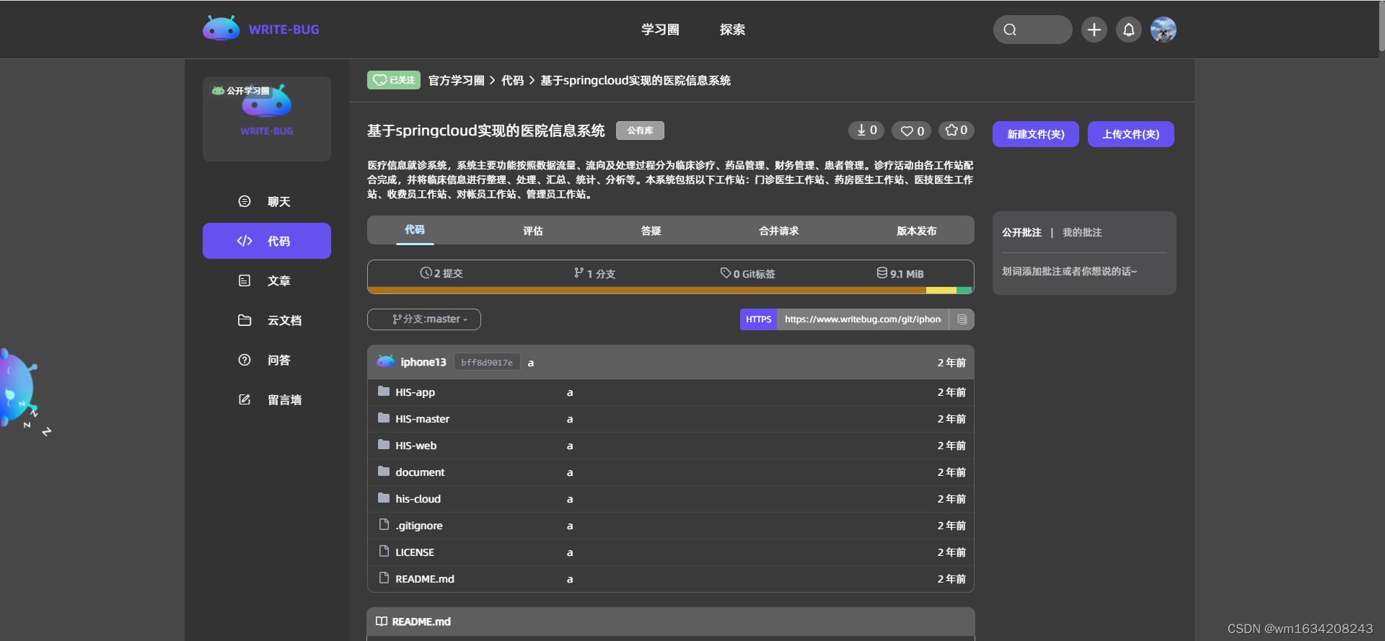
Task: Click the 公有库 public repo badge
Action: (640, 131)
